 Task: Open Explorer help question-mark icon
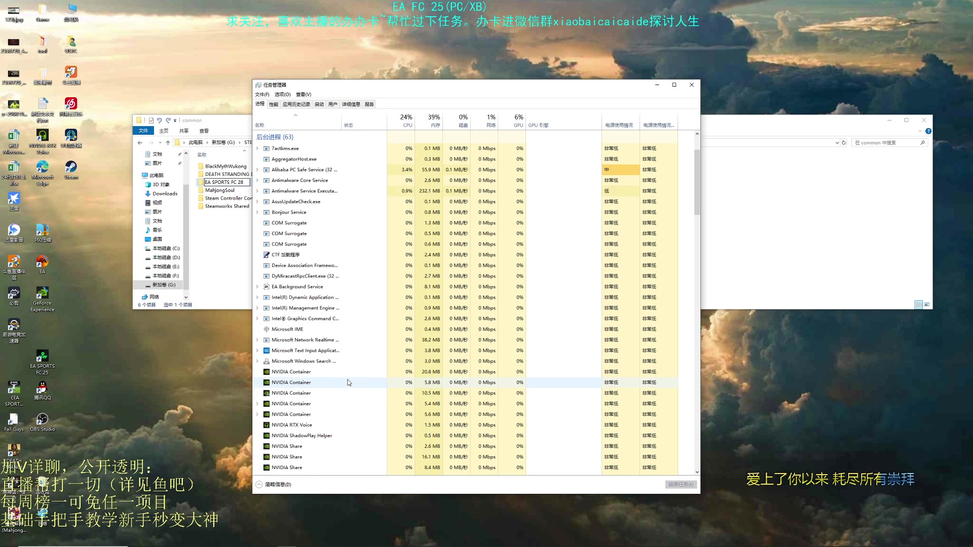click(x=928, y=131)
